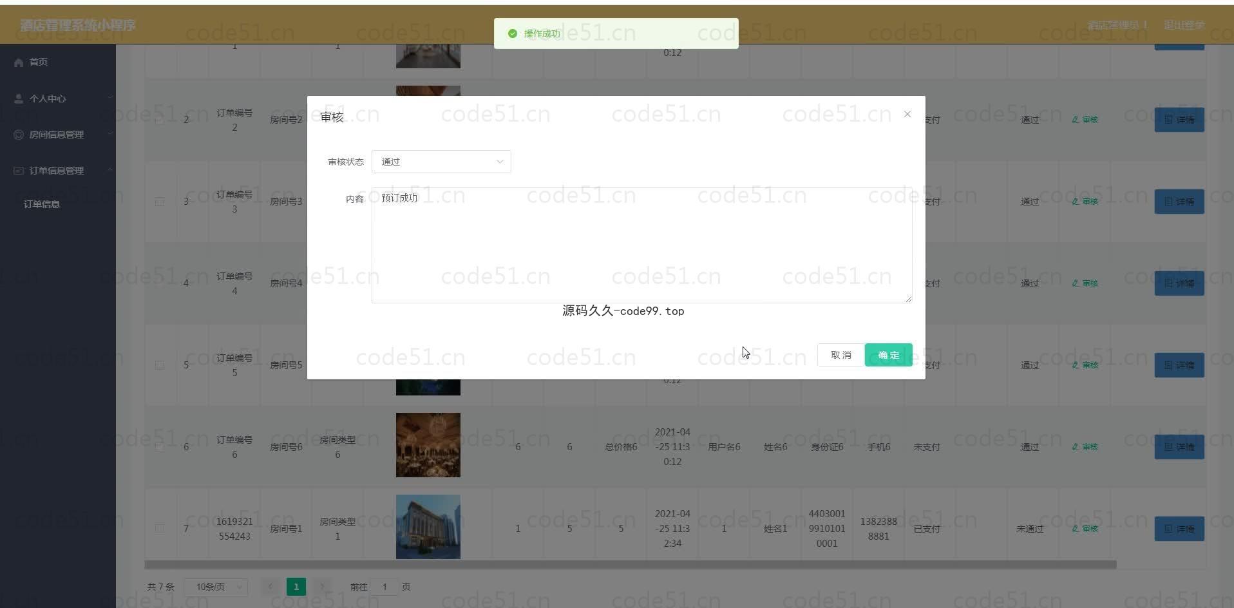Click the home icon beside 首页
1234x608 pixels.
coord(19,62)
